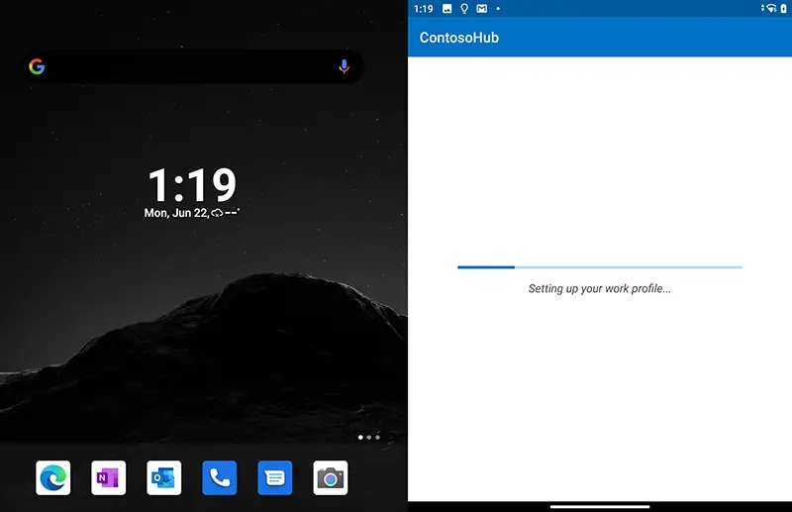Tap the Gmail notification icon in status bar
The width and height of the screenshot is (792, 512).
(x=482, y=9)
